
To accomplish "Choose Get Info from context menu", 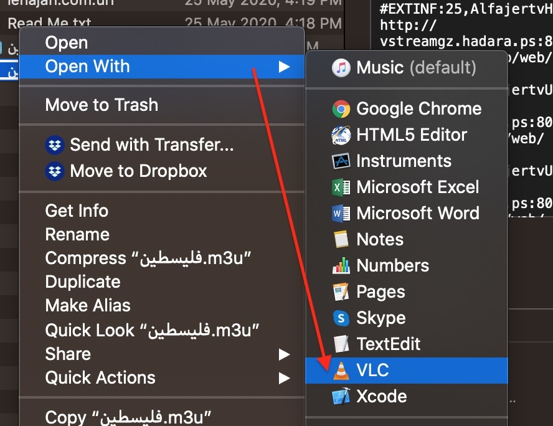I will point(77,211).
